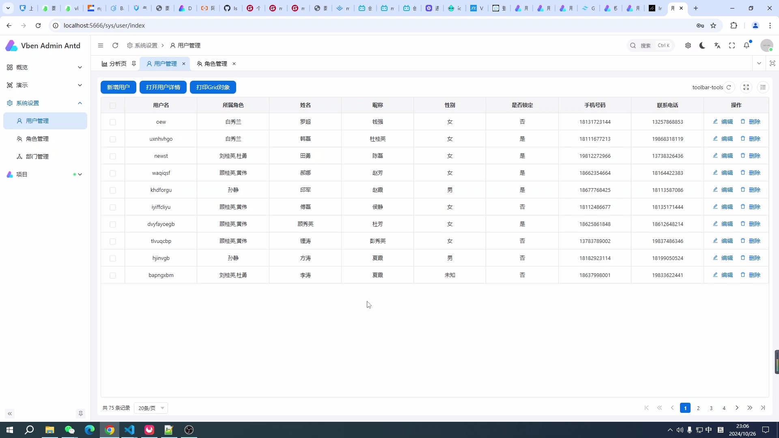Viewport: 779px width, 438px height.
Task: Enter fullscreen with the header fullscreen icon
Action: click(x=732, y=45)
